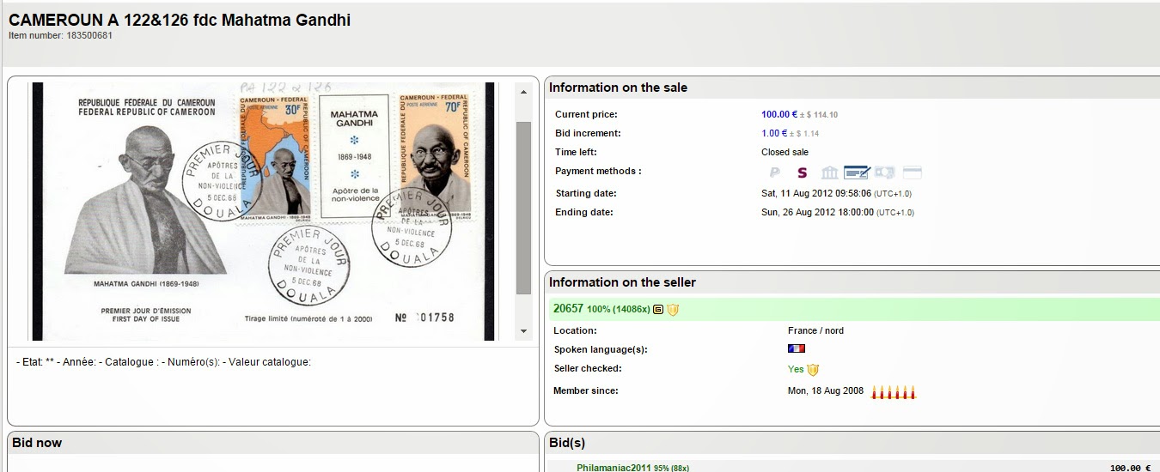The image size is (1160, 472).
Task: Click the member since date Mon, 18 Aug 2008
Action: [x=826, y=390]
